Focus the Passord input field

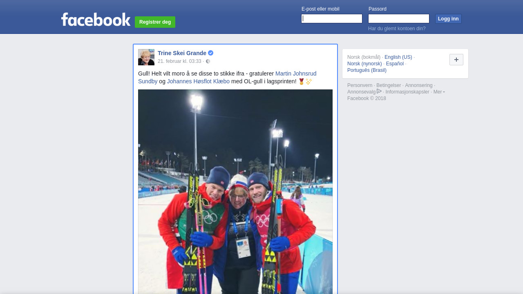(399, 19)
